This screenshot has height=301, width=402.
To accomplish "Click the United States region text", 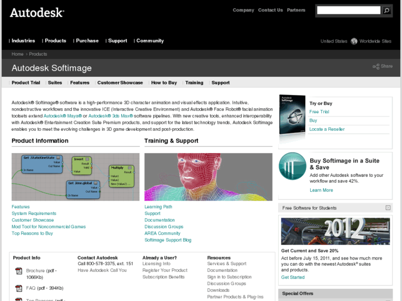I will click(334, 41).
